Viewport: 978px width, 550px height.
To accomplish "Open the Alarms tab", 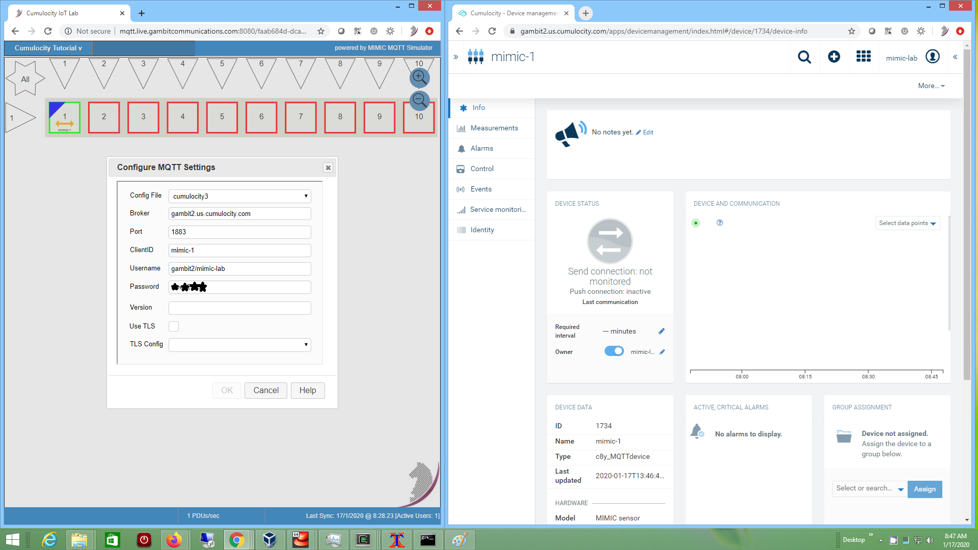I will click(492, 149).
